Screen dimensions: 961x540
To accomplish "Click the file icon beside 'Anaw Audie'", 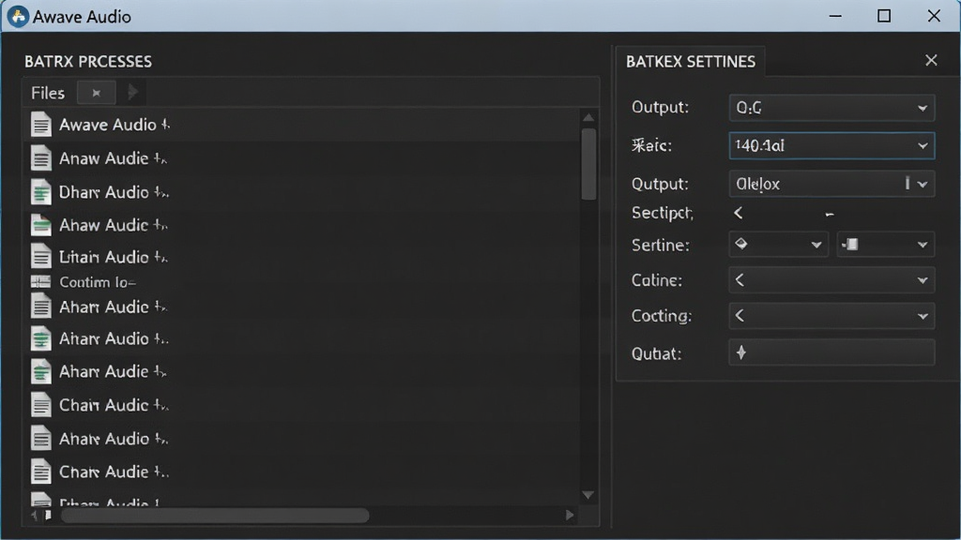I will (41, 158).
